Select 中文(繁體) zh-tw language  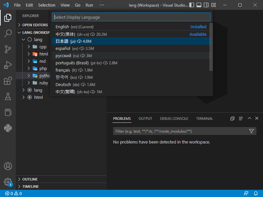click(131, 92)
